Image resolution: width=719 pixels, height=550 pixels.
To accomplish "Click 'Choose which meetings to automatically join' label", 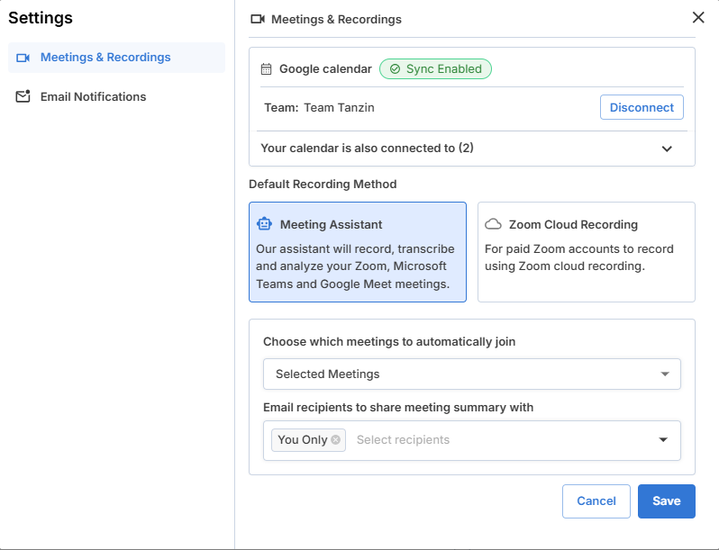I will pyautogui.click(x=389, y=342).
